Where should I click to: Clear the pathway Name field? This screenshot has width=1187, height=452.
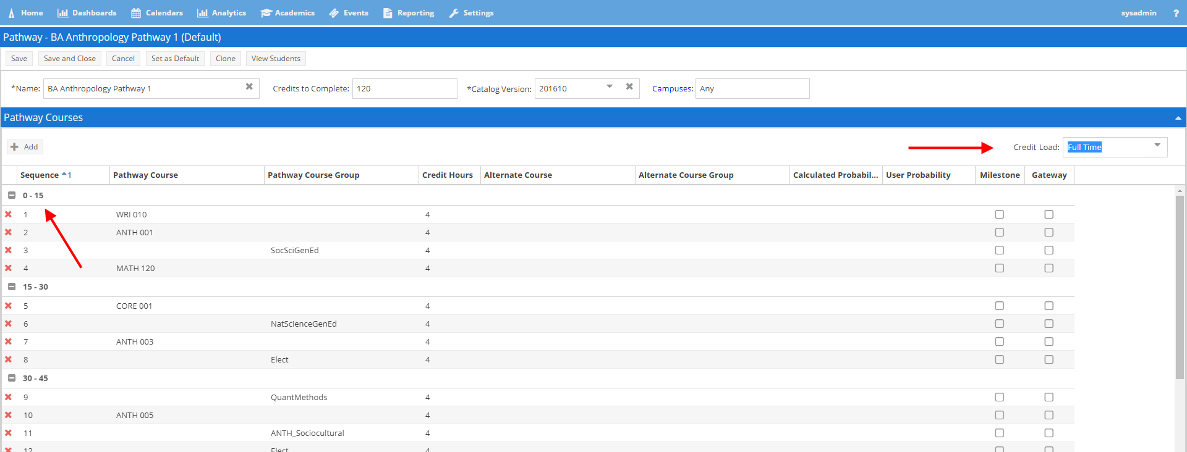pyautogui.click(x=249, y=86)
